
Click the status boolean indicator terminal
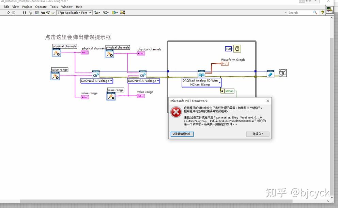[x=229, y=91]
